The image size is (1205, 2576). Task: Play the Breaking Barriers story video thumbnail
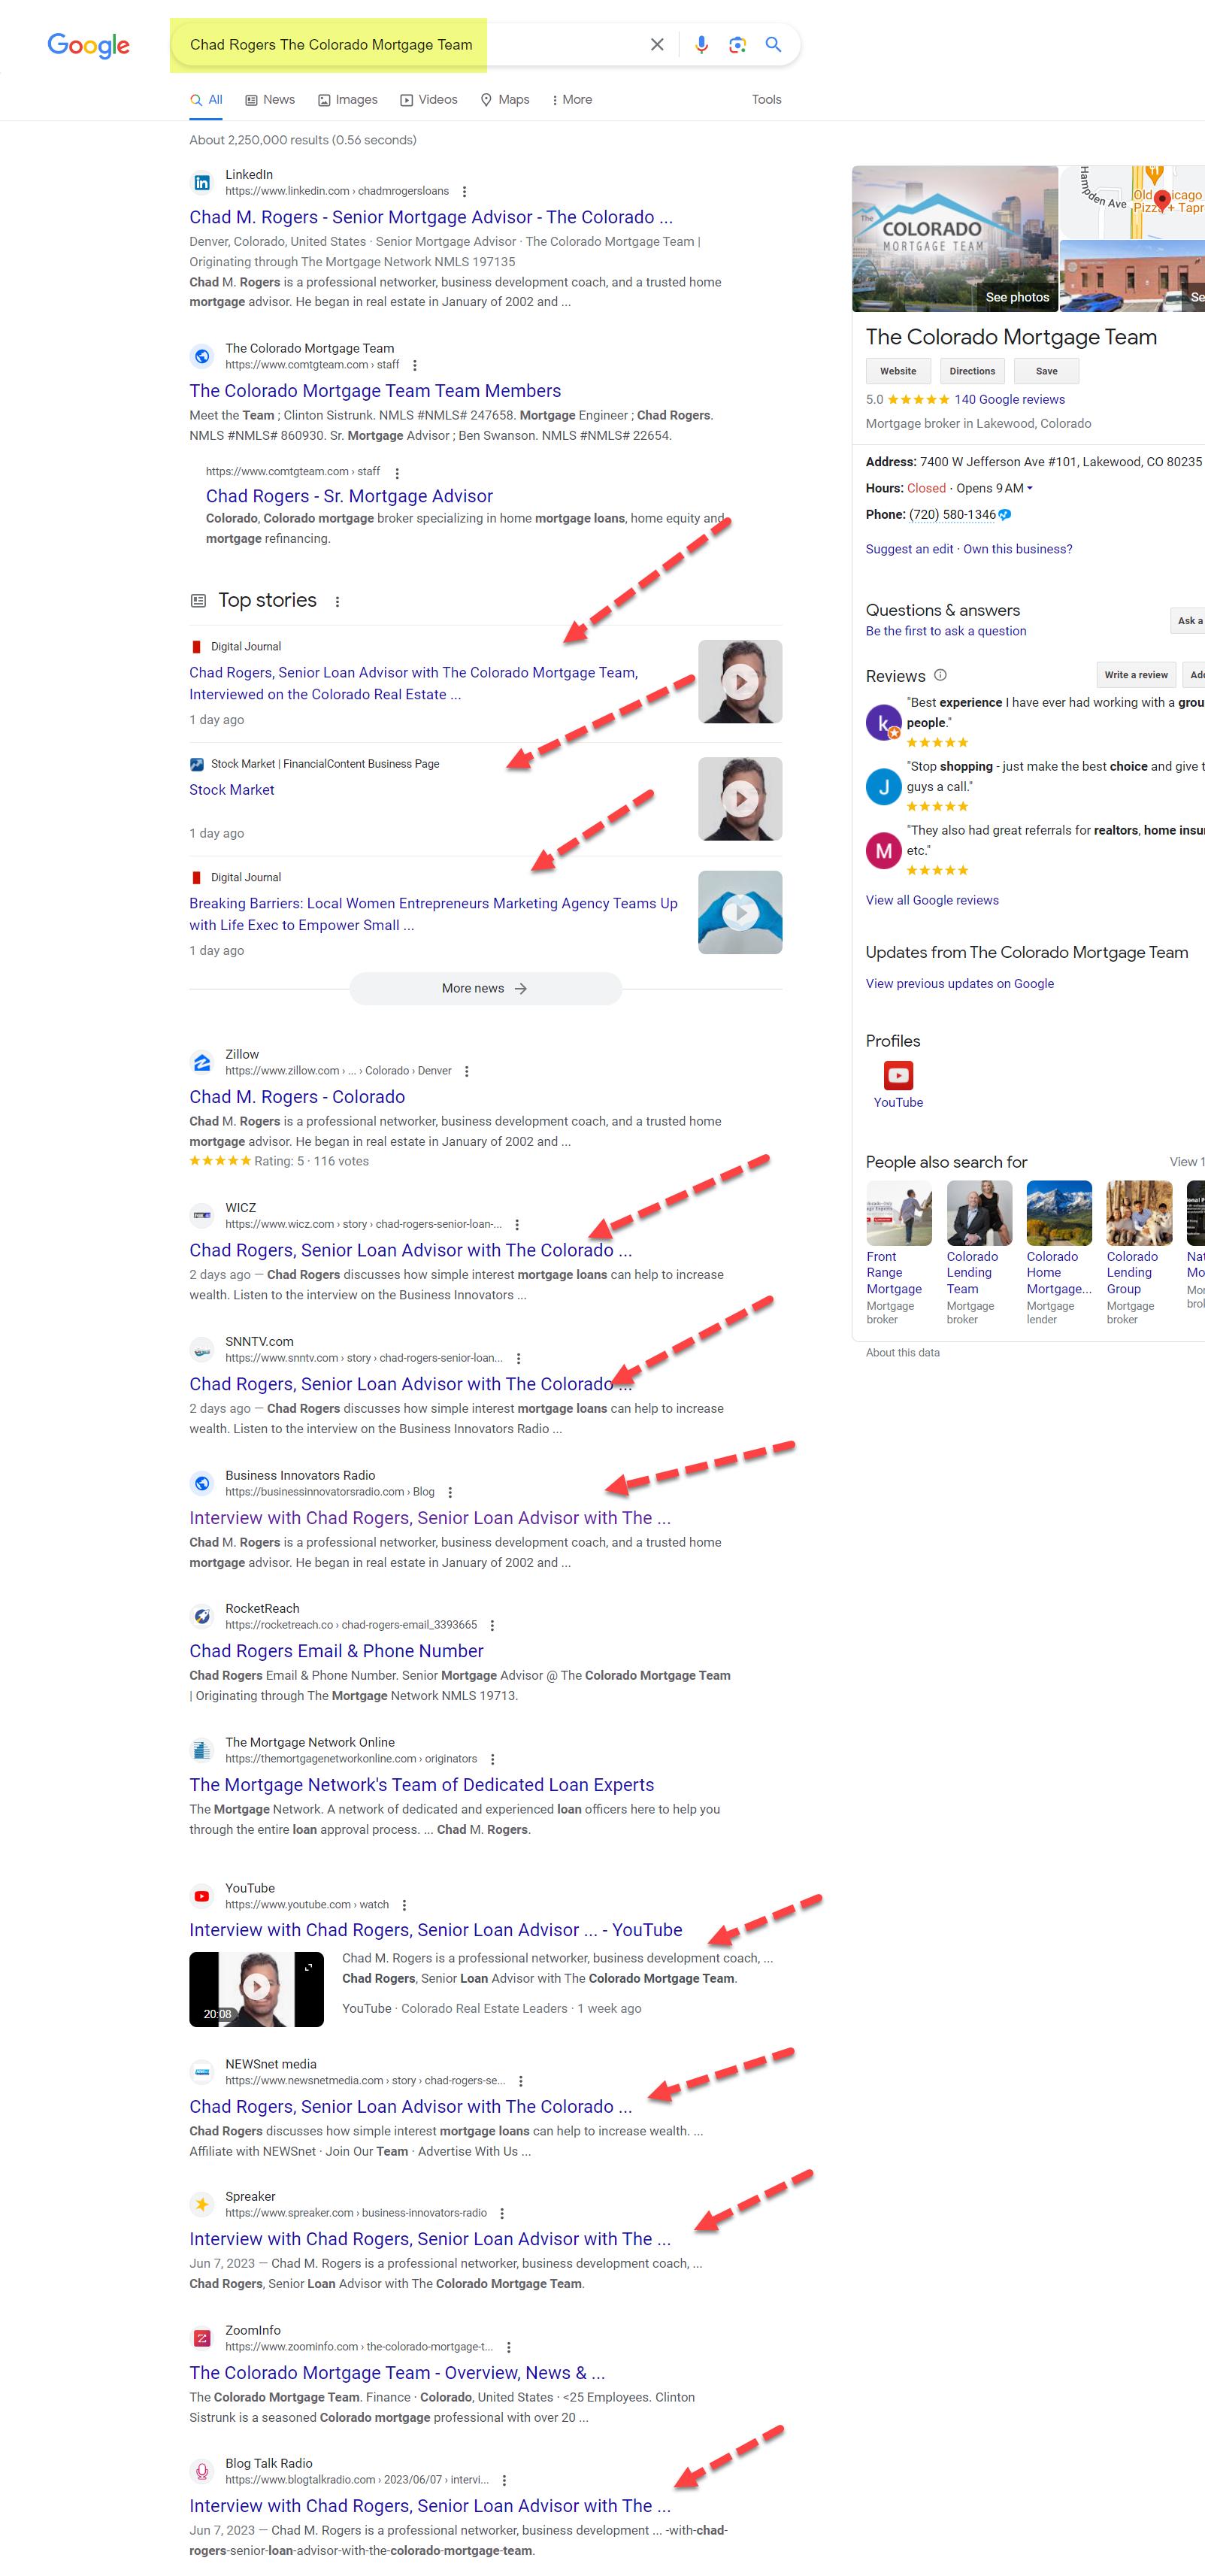[x=740, y=913]
